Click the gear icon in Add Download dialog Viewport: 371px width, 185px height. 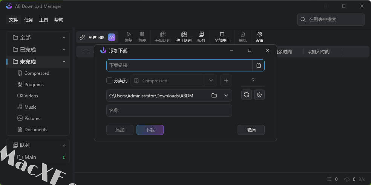click(x=259, y=95)
